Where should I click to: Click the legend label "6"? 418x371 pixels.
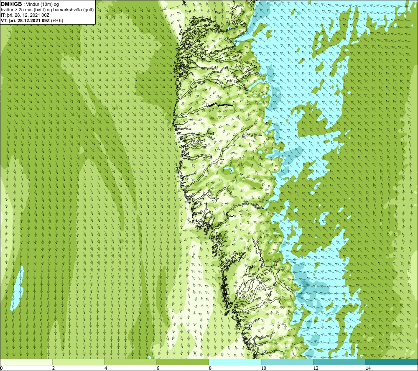pos(158,368)
